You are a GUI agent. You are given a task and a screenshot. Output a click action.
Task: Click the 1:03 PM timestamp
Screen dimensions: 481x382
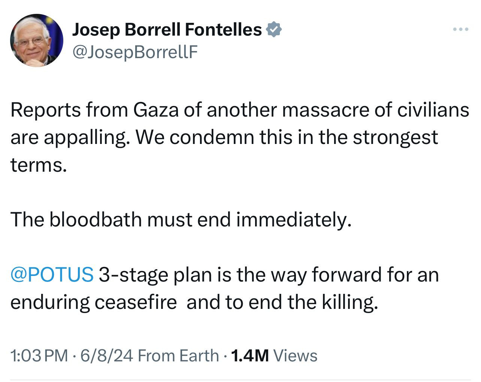click(x=39, y=355)
